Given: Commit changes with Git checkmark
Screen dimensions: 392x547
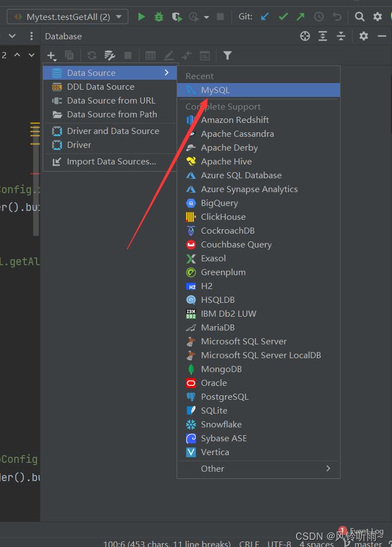Looking at the screenshot, I should (283, 17).
